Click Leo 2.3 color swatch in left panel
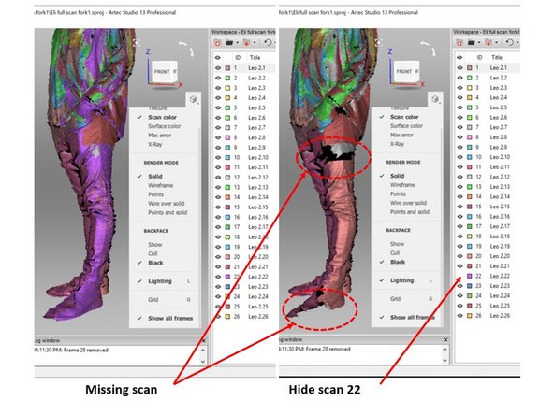 (227, 88)
